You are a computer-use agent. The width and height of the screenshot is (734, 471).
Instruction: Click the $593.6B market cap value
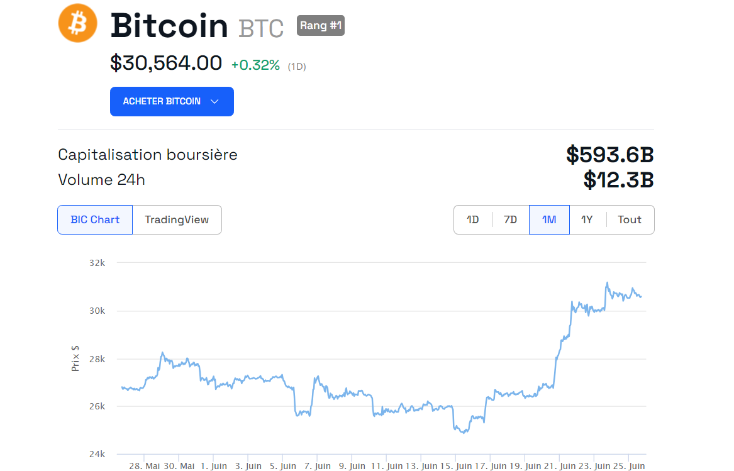[609, 155]
